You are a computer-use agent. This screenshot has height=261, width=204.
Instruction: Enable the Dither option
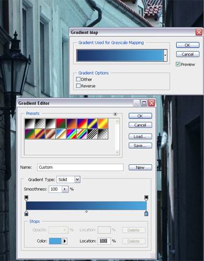click(x=78, y=79)
